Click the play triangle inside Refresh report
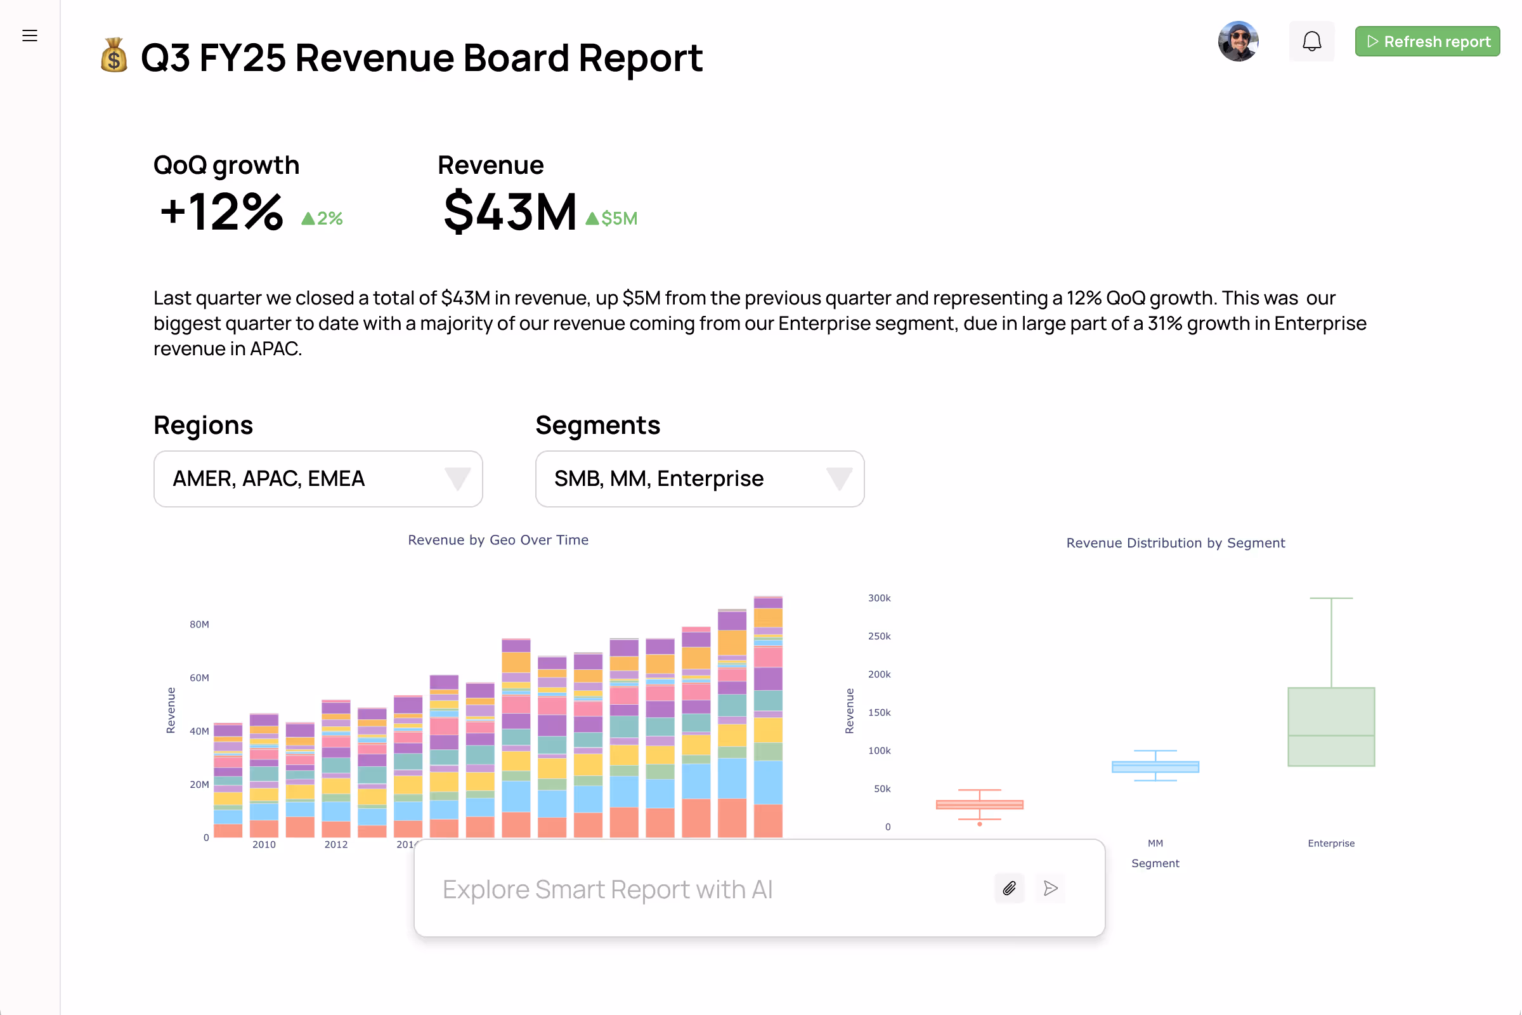 1374,41
